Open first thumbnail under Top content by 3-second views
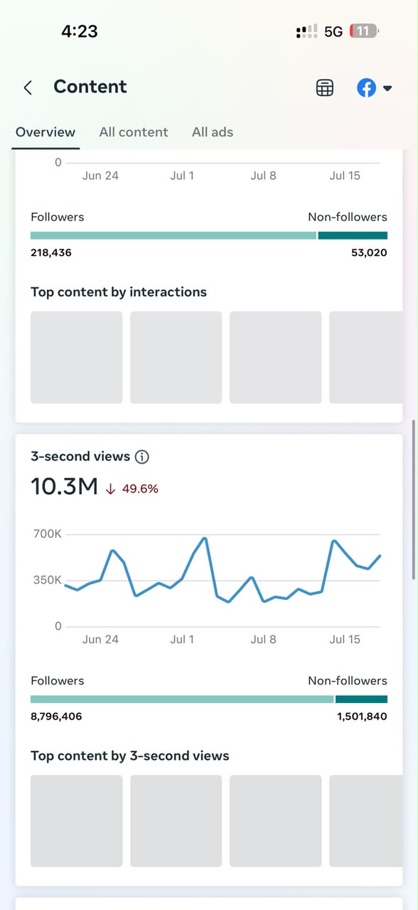Image resolution: width=418 pixels, height=910 pixels. point(77,821)
